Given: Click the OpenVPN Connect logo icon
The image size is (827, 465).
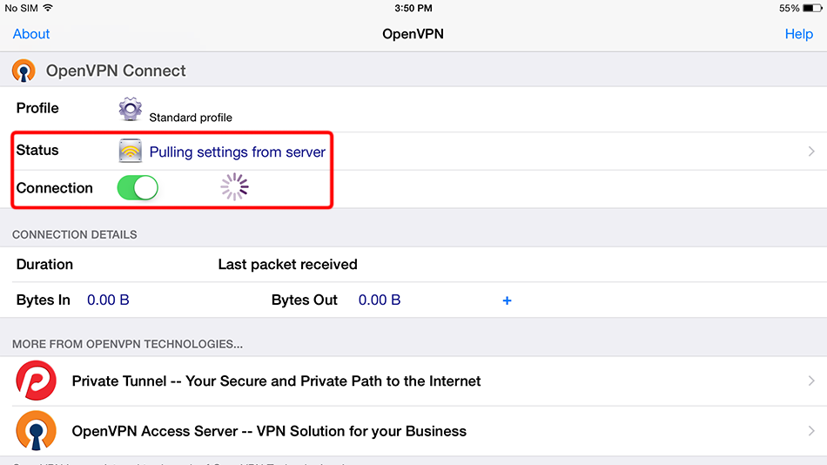Looking at the screenshot, I should pos(24,71).
